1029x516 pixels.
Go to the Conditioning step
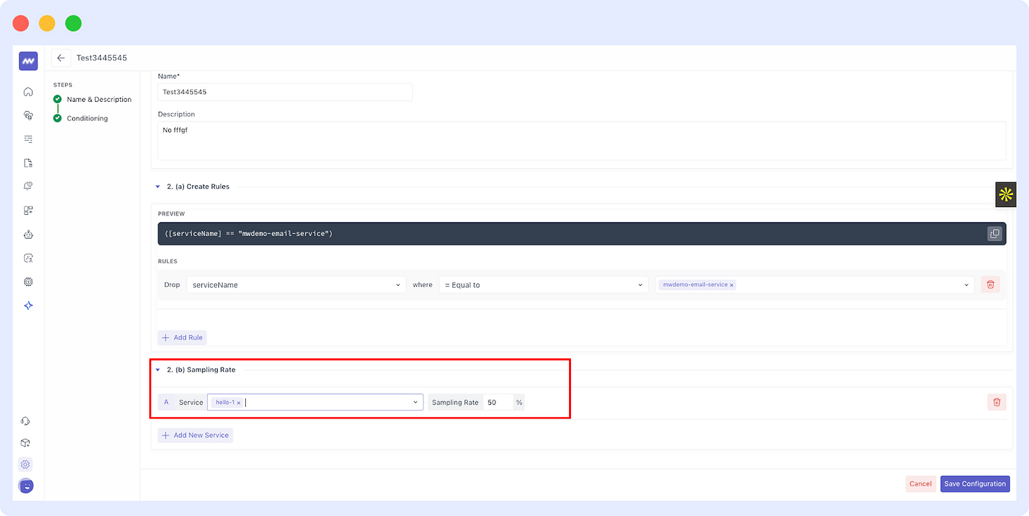87,119
